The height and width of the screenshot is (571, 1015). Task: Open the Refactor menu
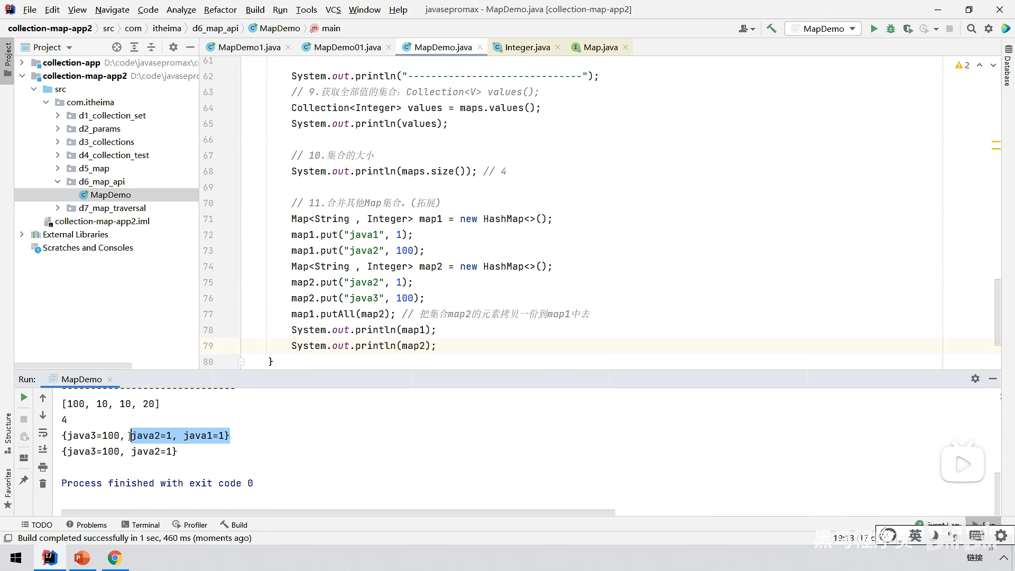coord(220,10)
